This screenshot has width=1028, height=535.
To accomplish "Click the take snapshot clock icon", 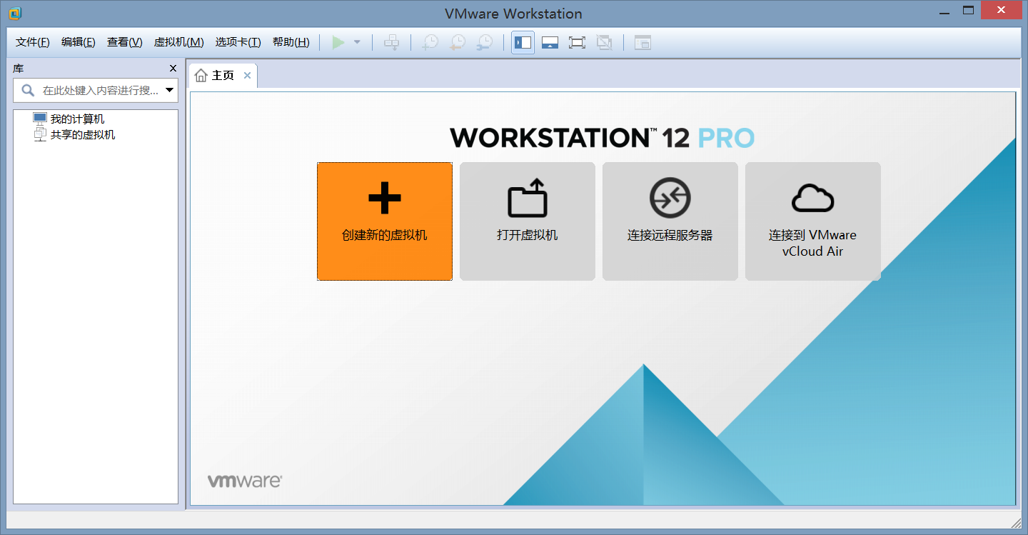I will click(x=430, y=43).
